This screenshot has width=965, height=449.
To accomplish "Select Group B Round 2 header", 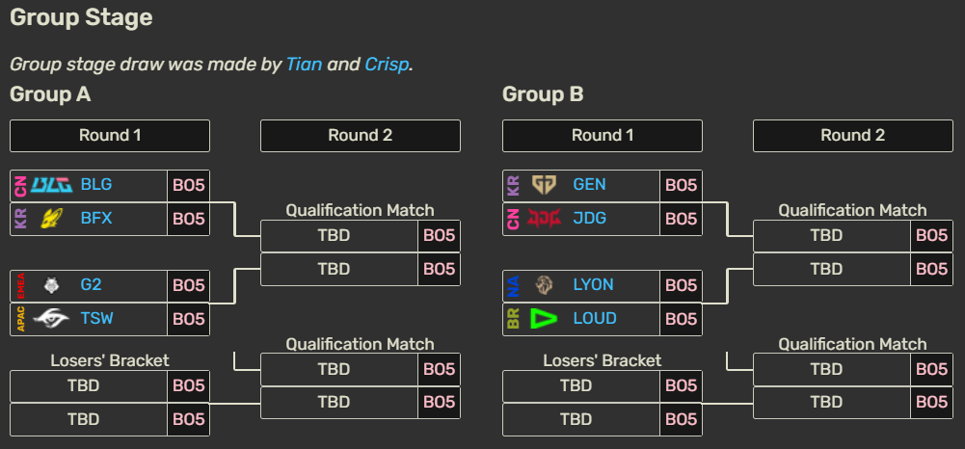I will pyautogui.click(x=852, y=136).
